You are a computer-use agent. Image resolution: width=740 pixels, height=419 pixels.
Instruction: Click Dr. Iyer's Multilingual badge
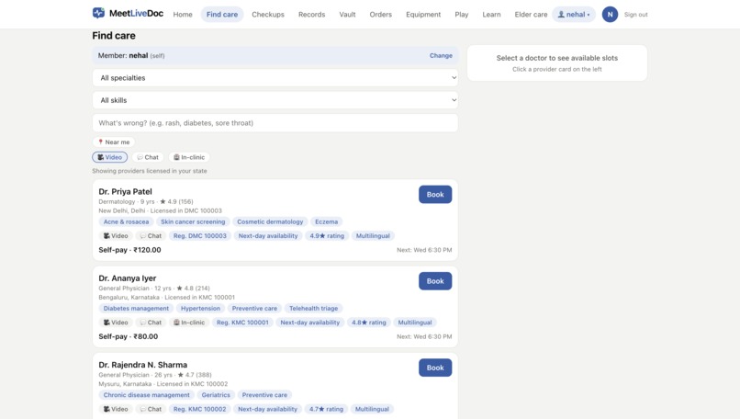(x=415, y=323)
